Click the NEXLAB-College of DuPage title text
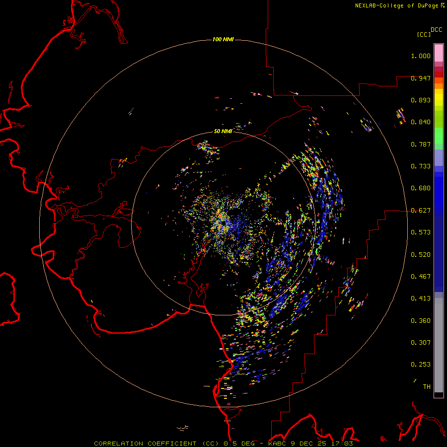 coord(396,5)
